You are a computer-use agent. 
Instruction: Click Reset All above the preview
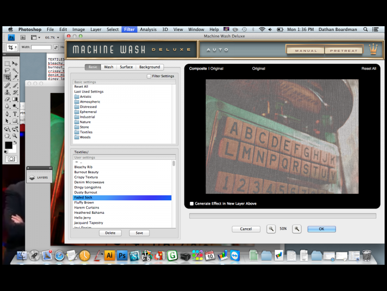coord(369,69)
